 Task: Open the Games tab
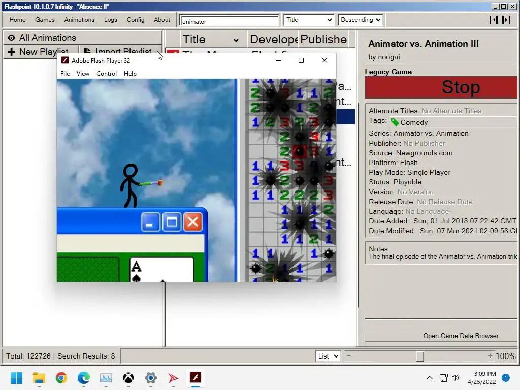pyautogui.click(x=45, y=20)
